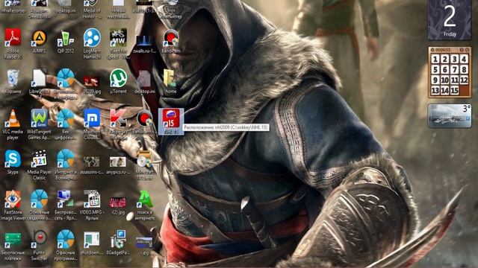Screen dimensions: 478x268
Task: Select the i.jpg image file
Action: (144, 243)
